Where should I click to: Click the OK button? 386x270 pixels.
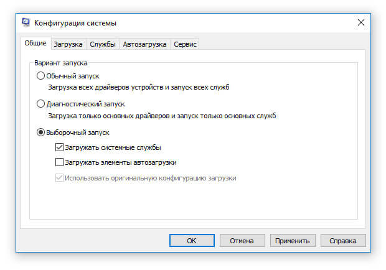[x=192, y=241]
